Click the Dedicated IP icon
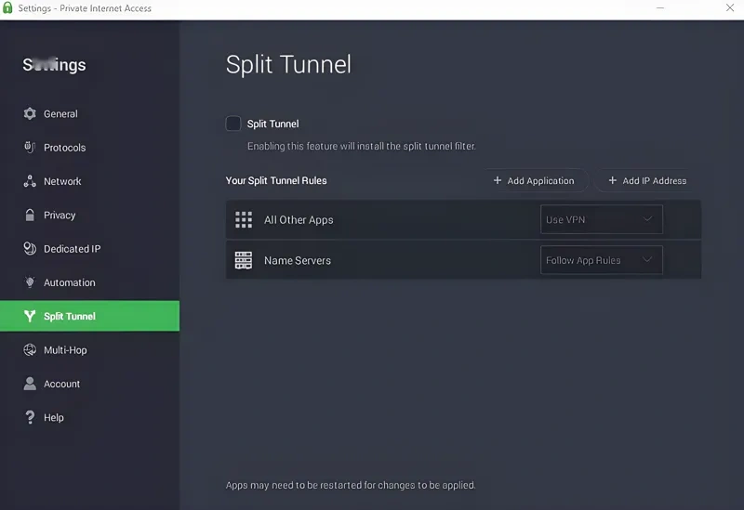 30,248
